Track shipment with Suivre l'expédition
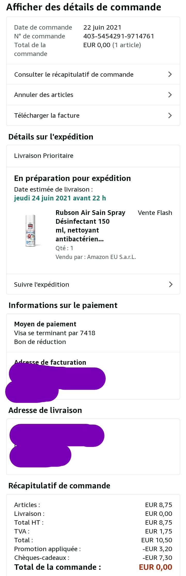 click(x=93, y=284)
